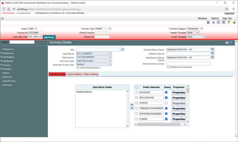The image size is (238, 142).
Task: Click the first icon in Summary Details header
Action: click(227, 43)
